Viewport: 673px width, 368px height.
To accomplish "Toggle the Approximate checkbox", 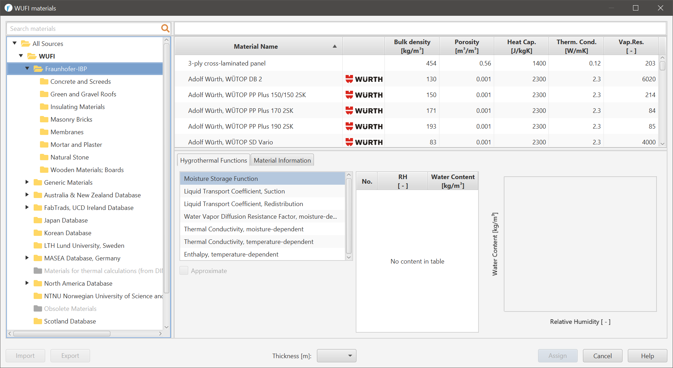I will click(184, 271).
